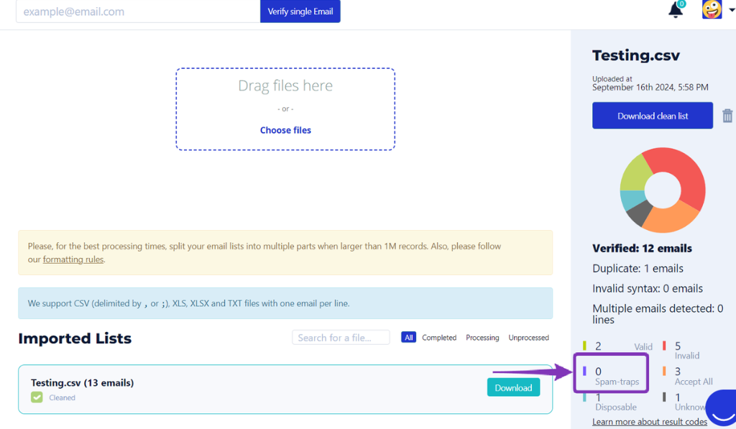This screenshot has width=736, height=429.
Task: Click the Verified: 12 emails text
Action: (642, 249)
